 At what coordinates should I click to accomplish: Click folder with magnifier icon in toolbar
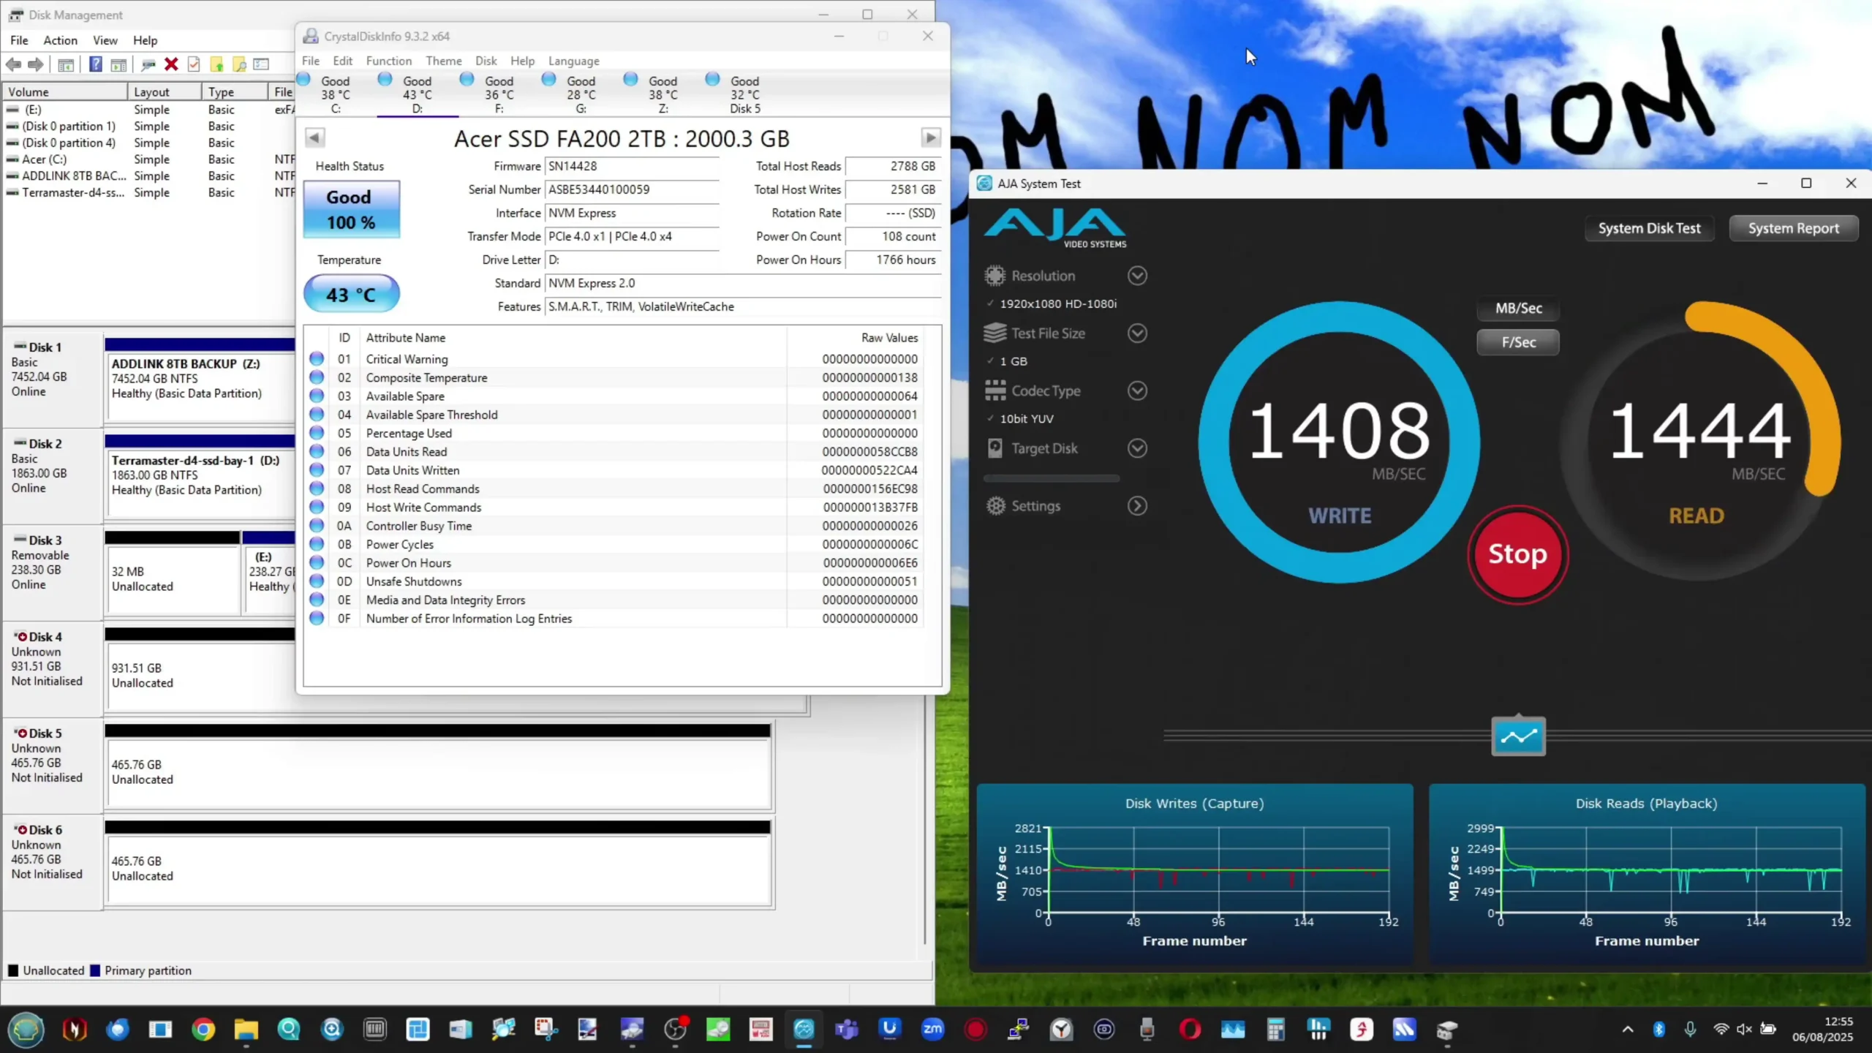coord(239,64)
